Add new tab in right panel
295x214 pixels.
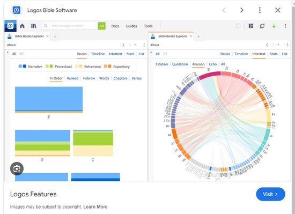(x=198, y=36)
